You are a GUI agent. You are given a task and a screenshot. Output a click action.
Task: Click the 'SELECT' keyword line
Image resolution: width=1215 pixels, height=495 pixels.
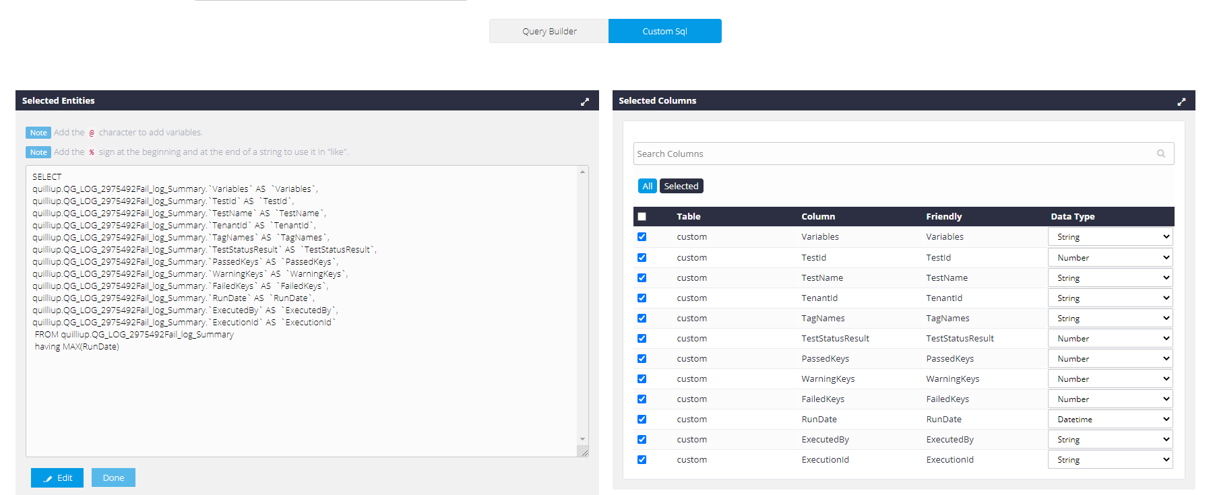tap(46, 176)
